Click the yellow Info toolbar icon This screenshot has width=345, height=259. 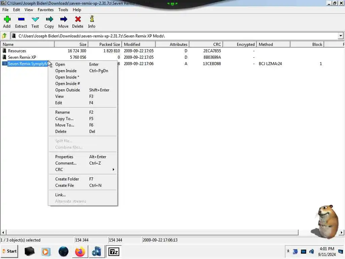coord(92,19)
